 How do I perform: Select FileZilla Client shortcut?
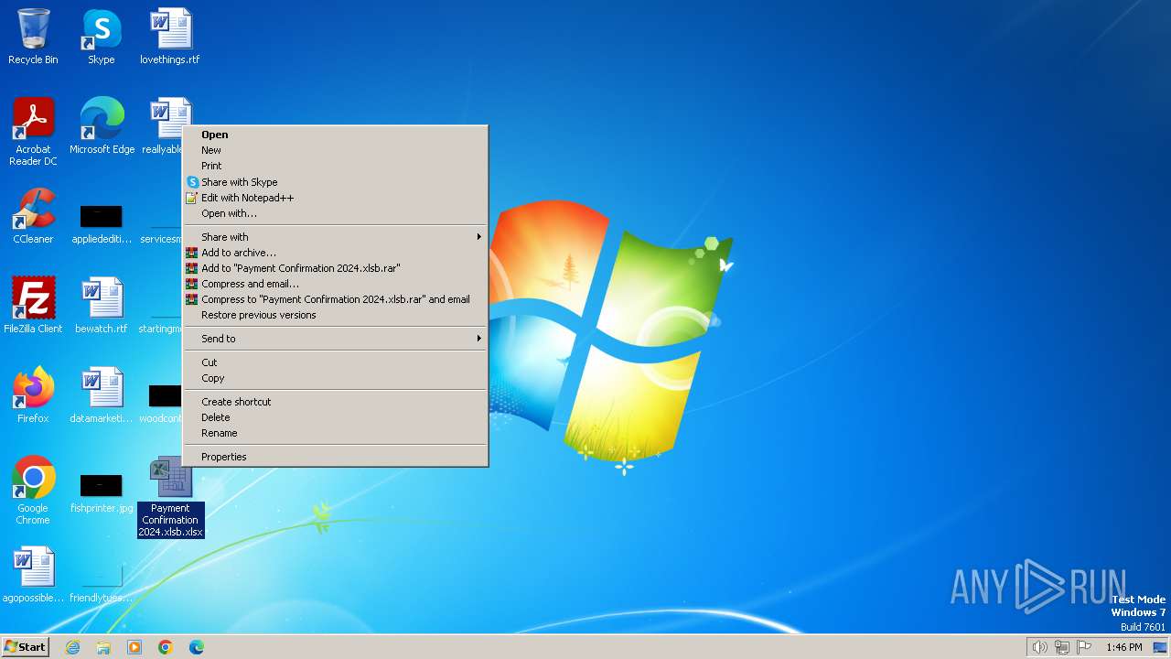tap(33, 306)
